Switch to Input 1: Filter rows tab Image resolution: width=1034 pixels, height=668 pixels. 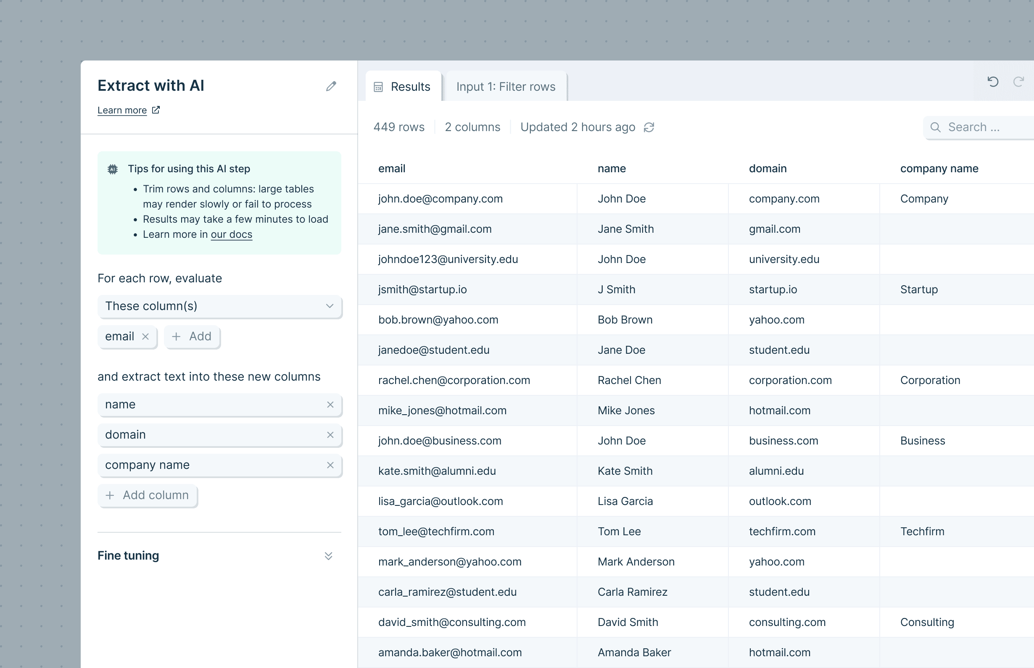click(x=506, y=87)
